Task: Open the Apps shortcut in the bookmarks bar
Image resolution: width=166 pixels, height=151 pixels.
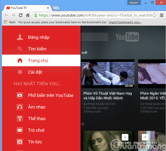Action: pyautogui.click(x=10, y=22)
